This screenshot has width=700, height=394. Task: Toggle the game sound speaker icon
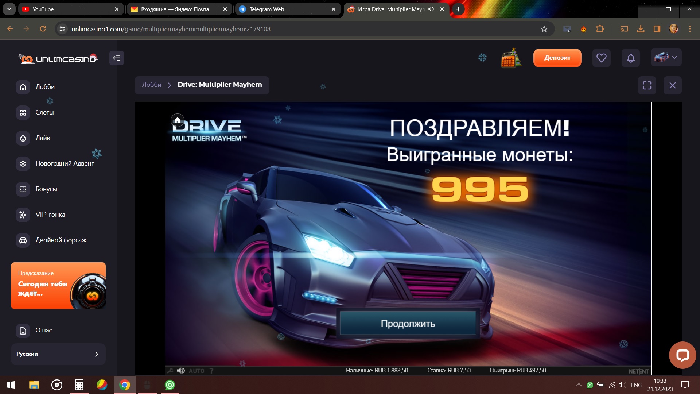pos(181,371)
